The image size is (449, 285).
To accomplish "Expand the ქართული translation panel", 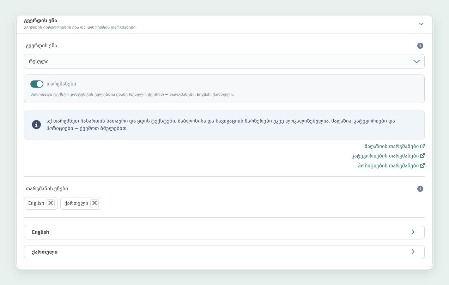I will (224, 252).
